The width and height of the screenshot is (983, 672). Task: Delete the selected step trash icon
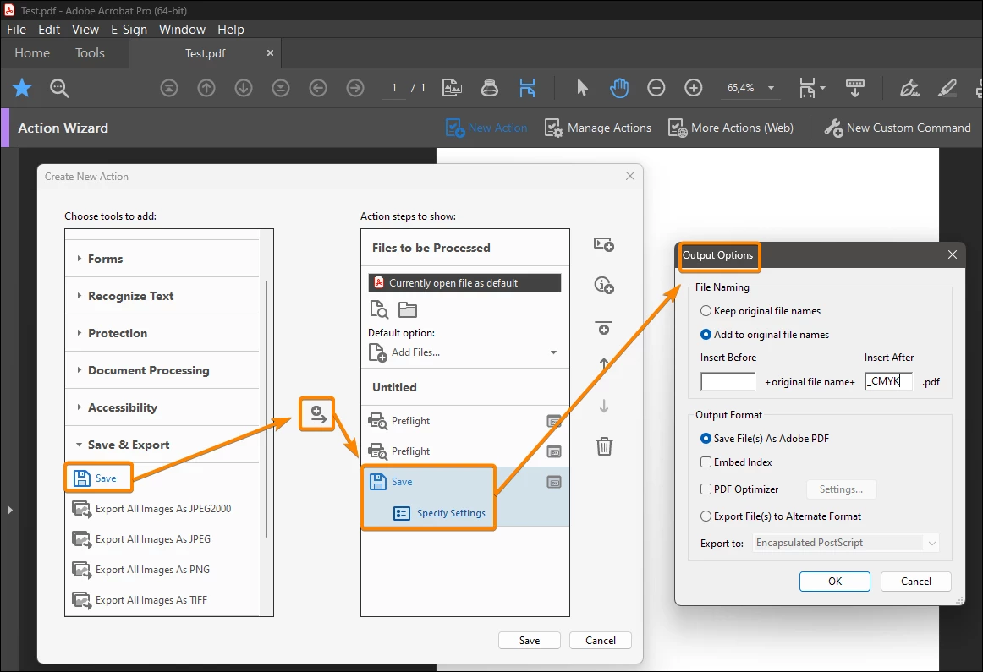tap(604, 446)
